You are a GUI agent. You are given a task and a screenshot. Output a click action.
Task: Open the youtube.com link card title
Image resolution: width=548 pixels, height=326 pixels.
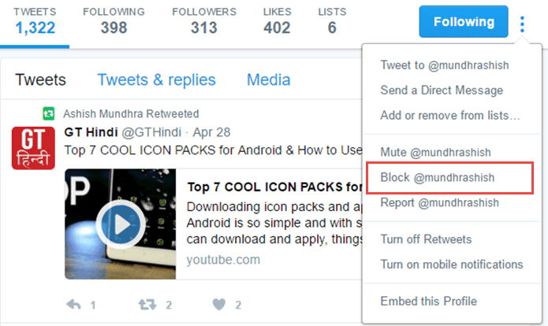274,187
